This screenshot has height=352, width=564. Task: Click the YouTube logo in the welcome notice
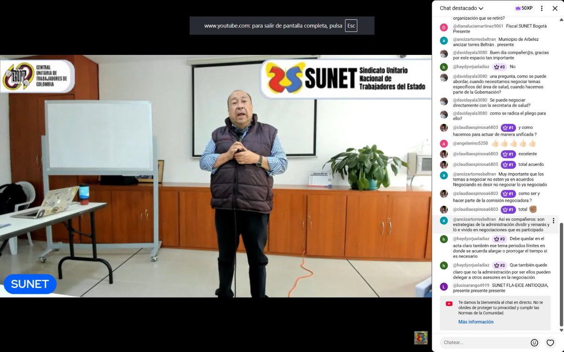tap(449, 304)
